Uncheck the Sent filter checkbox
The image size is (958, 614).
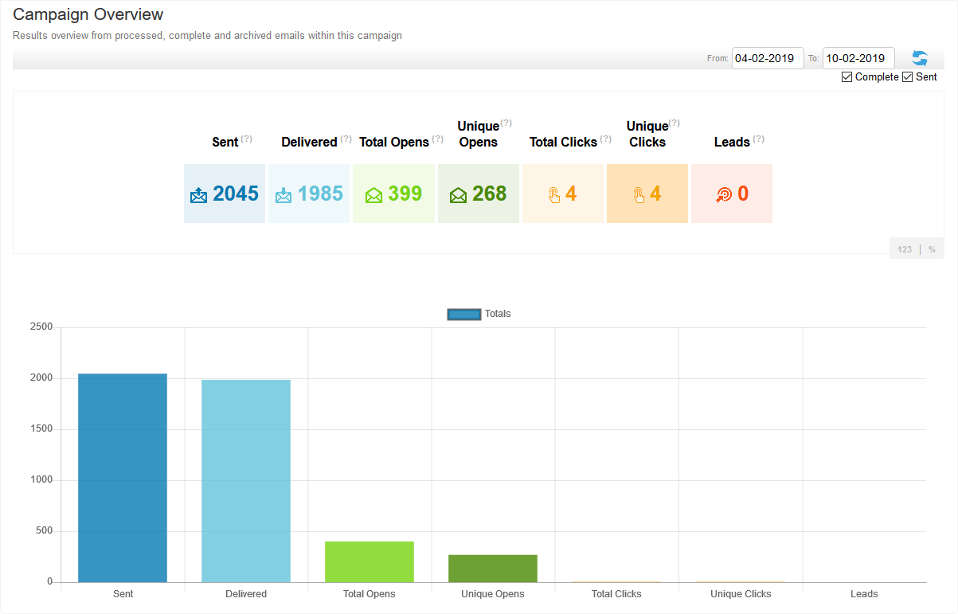point(907,77)
